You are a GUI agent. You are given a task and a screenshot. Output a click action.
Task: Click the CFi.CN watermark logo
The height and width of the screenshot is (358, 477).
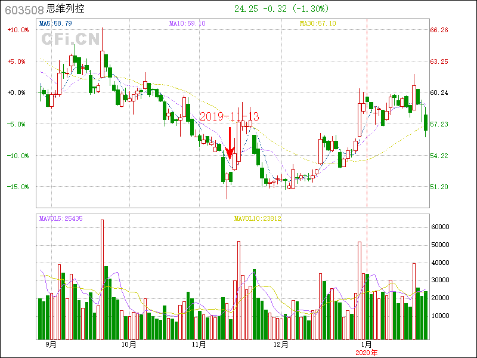70,39
